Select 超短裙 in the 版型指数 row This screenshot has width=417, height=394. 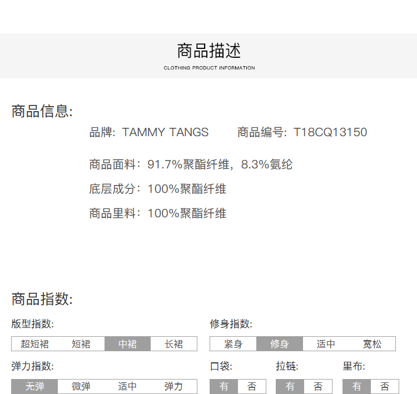[x=35, y=344]
